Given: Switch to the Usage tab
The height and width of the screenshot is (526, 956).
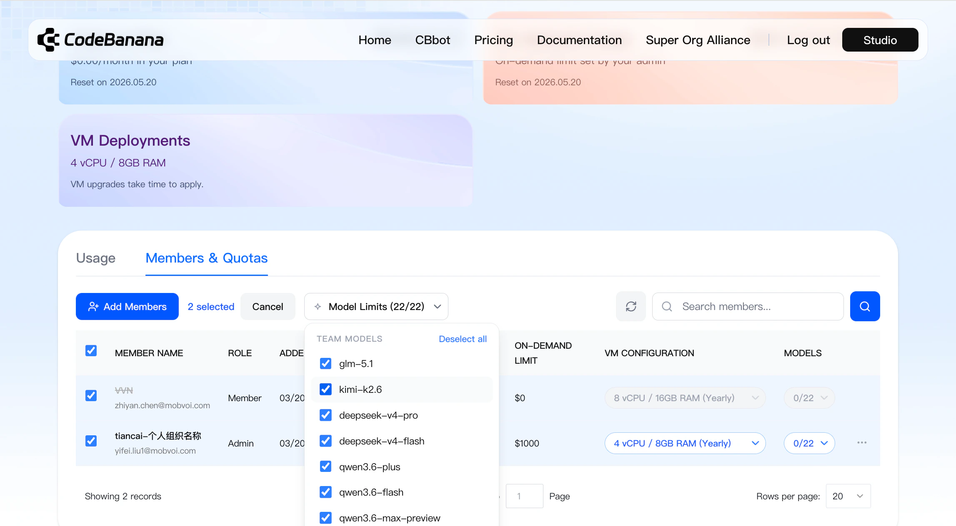Looking at the screenshot, I should (96, 258).
